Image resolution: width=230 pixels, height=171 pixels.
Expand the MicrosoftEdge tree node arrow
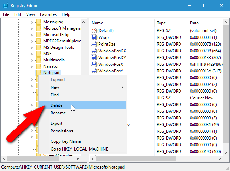[31, 35]
